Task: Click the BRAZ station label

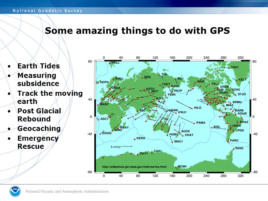Action: [244, 122]
